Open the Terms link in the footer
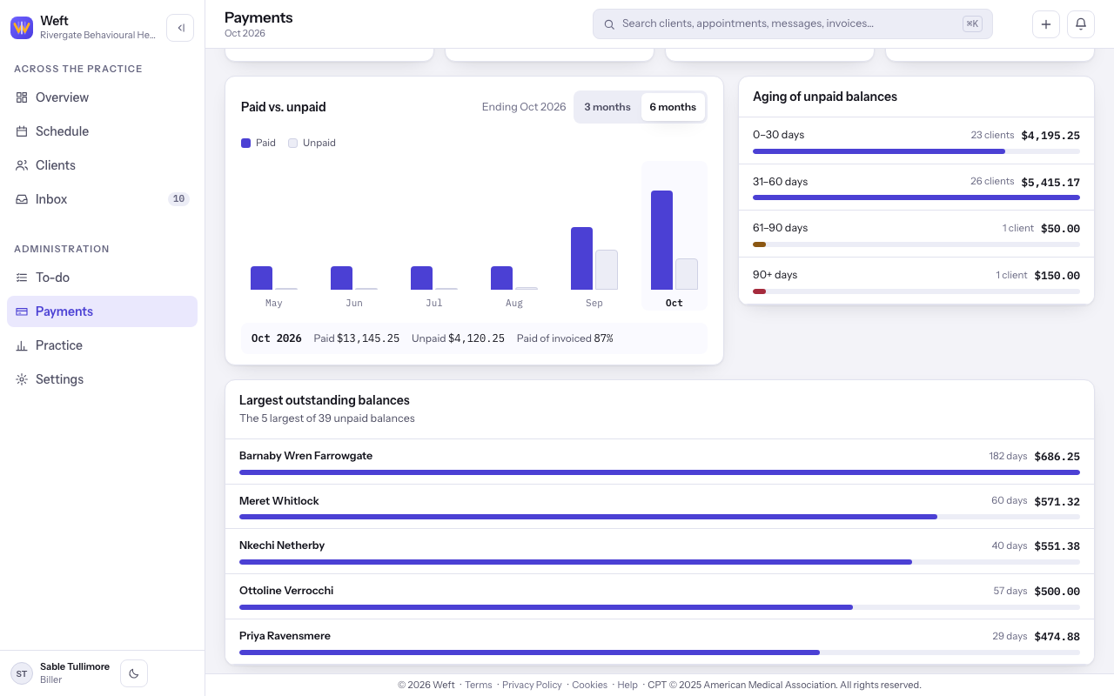Screen dimensions: 1114x696 [479, 685]
